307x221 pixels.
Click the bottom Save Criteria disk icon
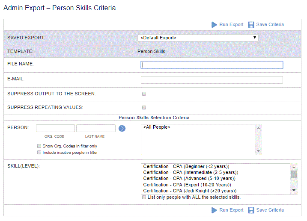[x=251, y=210]
